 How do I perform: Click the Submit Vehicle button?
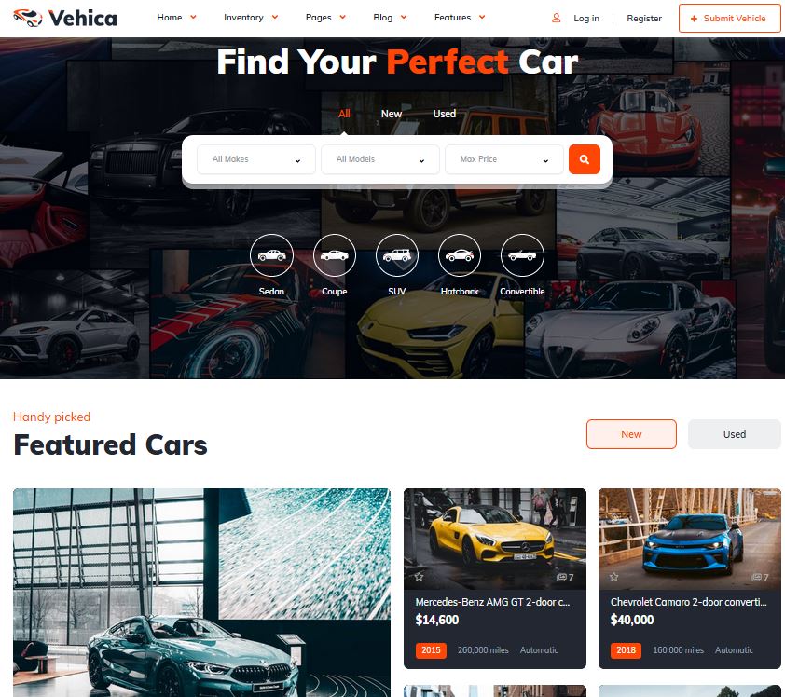(x=729, y=19)
